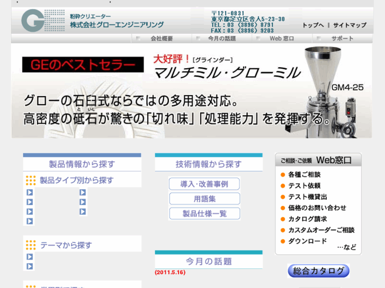Open カタログ請求 link
385x288 pixels.
click(307, 219)
